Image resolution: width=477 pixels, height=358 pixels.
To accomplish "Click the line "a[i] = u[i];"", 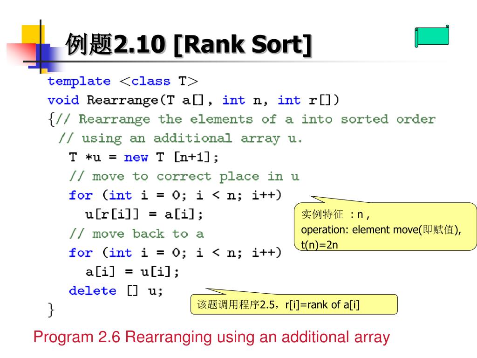I will pyautogui.click(x=132, y=272).
